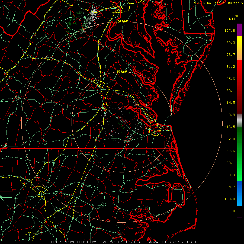Screen dimensions: 244x244
Task: Click the gray near-zero color bar segment
Action: (x=239, y=121)
